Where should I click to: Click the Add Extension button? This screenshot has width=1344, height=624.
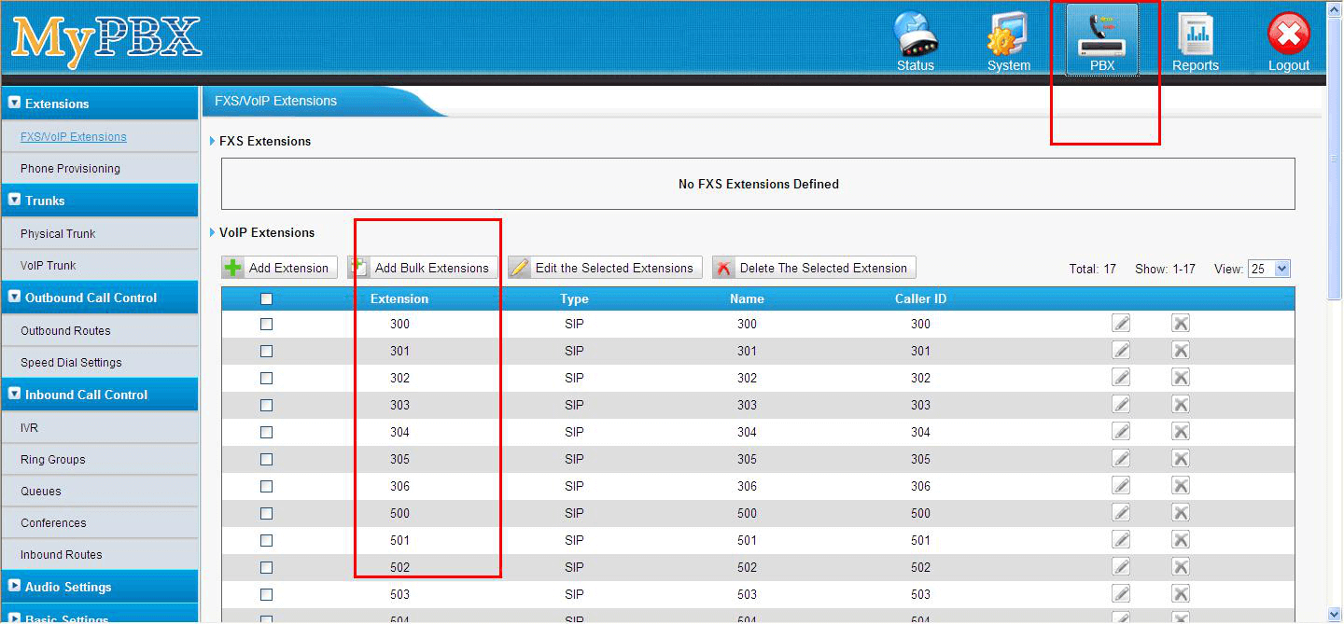click(x=279, y=268)
